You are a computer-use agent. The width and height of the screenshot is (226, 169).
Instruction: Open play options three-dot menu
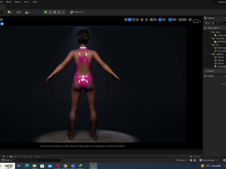[64, 12]
